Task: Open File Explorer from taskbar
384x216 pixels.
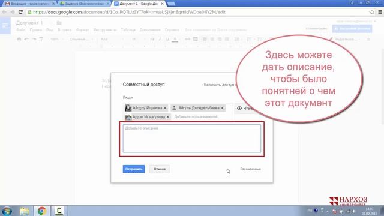Action: tap(24, 211)
